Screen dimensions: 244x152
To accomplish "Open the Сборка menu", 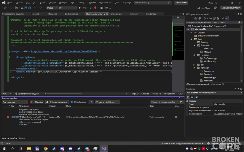I will coord(52,3).
